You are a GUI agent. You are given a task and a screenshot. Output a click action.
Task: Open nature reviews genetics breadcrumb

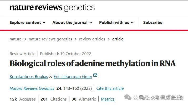[50, 39]
